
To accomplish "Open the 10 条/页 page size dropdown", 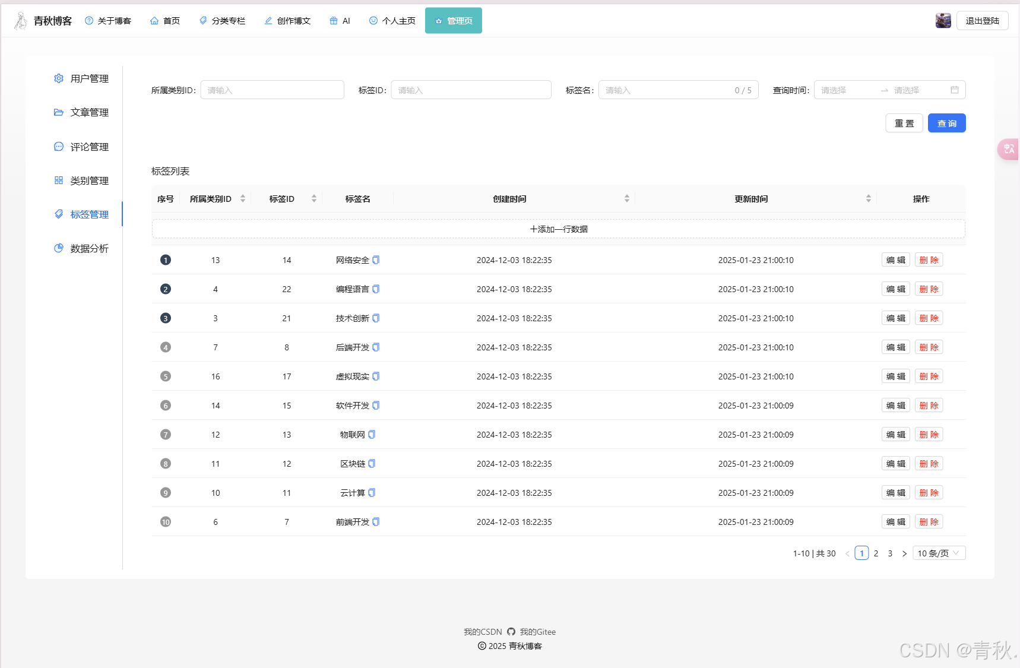I will (939, 553).
